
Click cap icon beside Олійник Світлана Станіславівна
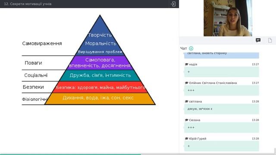(x=187, y=83)
